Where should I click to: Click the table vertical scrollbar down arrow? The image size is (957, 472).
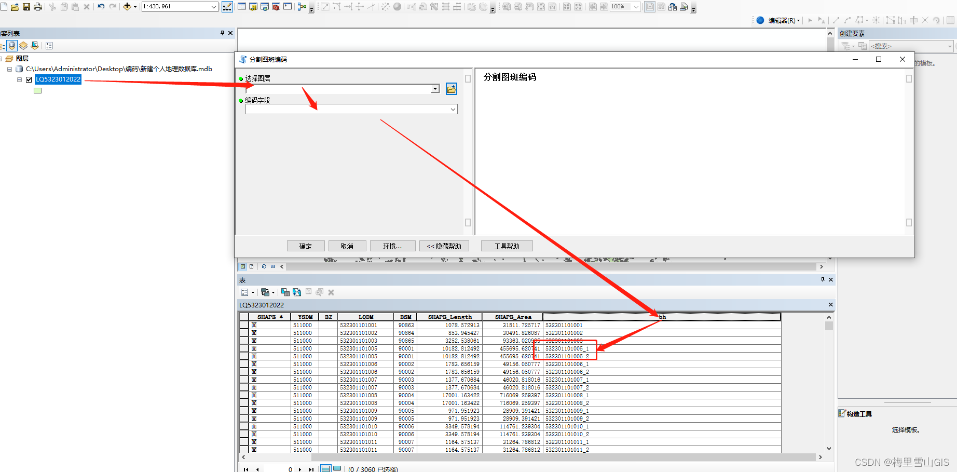829,449
